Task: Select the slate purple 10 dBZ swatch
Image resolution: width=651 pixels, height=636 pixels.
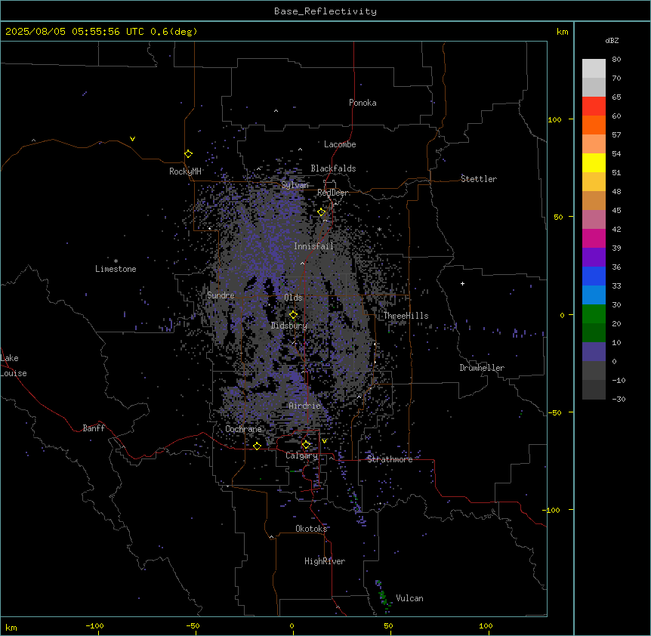Action: coord(594,352)
